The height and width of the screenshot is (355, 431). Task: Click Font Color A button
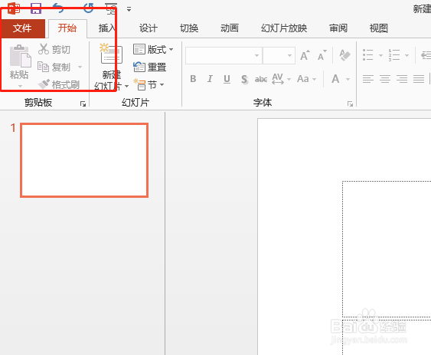[335, 79]
